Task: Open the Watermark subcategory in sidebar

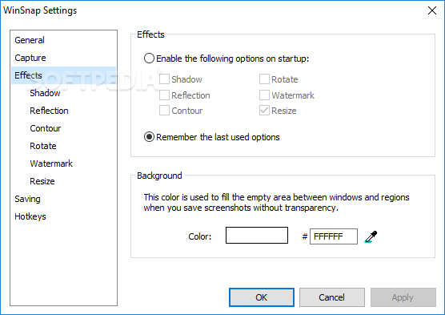Action: click(51, 164)
